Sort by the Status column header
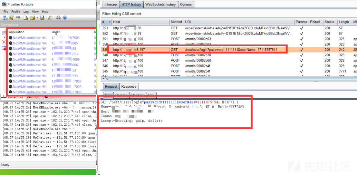357x175 pixels. click(329, 22)
